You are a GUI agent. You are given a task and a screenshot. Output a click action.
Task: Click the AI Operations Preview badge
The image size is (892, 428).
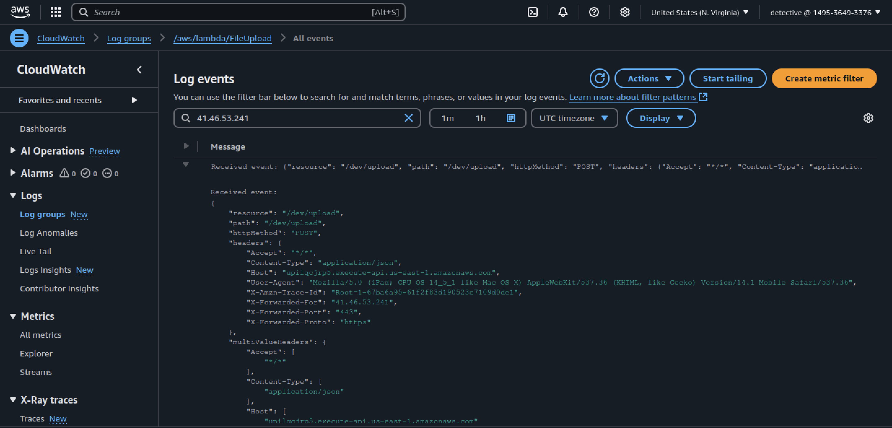(x=105, y=151)
